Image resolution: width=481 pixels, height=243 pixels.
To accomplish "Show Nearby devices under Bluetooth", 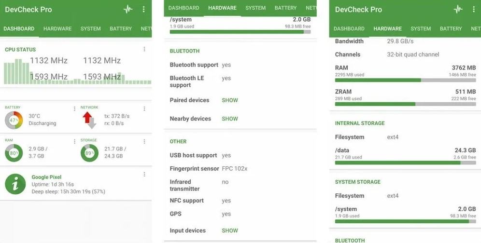I will click(230, 119).
